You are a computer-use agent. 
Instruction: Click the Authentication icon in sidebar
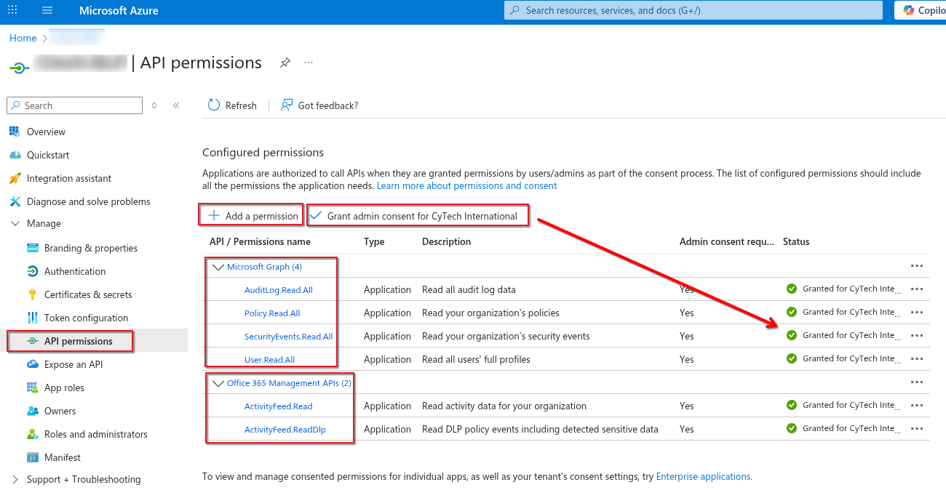[x=32, y=271]
